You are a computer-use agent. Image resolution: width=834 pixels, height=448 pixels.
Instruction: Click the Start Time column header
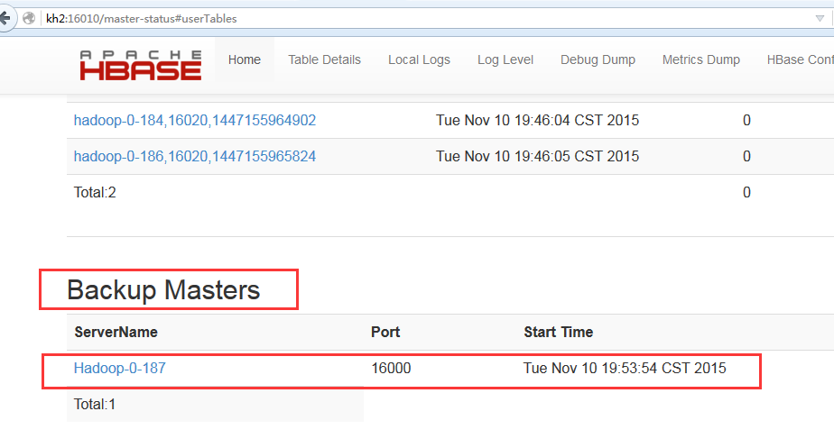(558, 332)
